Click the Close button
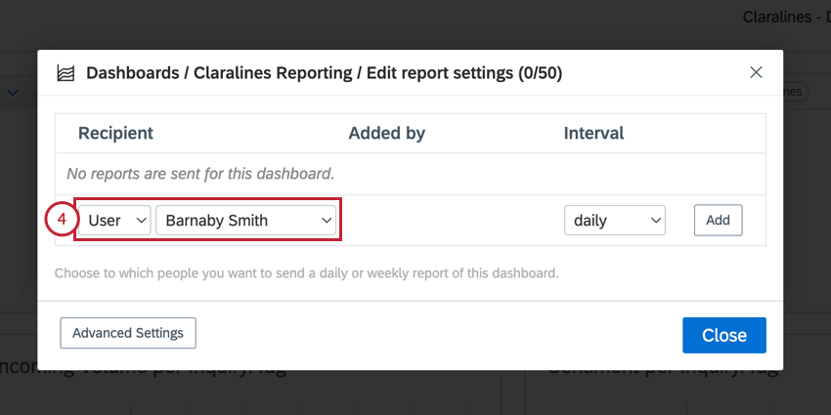 click(x=723, y=335)
